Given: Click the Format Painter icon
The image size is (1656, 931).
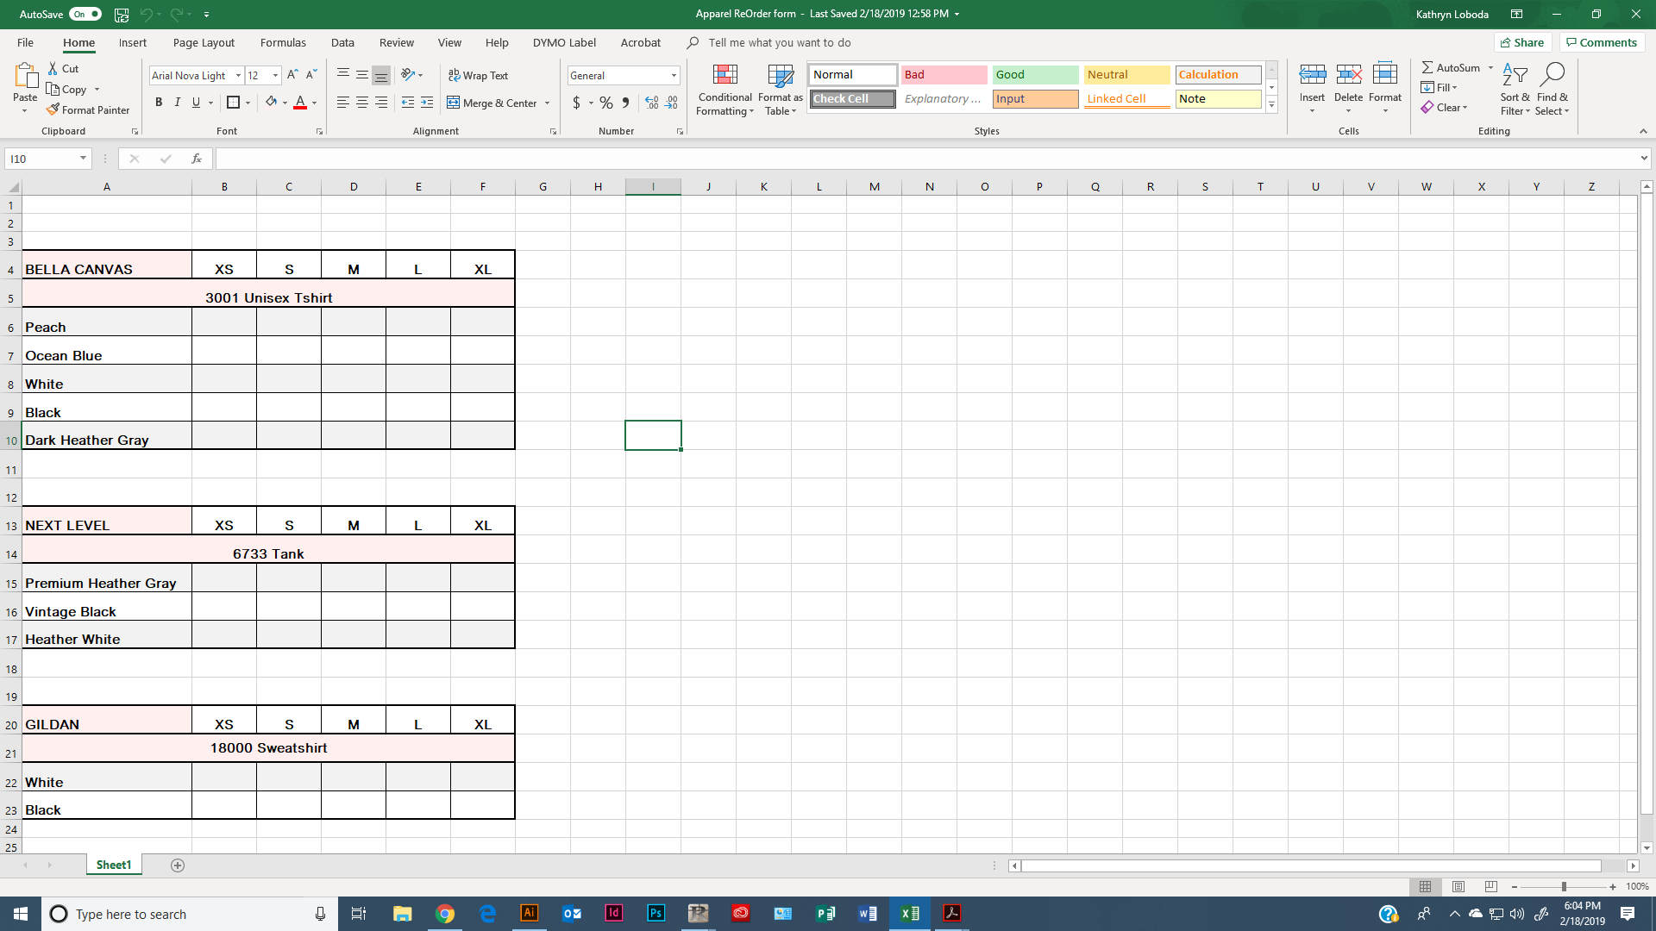Looking at the screenshot, I should [x=53, y=109].
